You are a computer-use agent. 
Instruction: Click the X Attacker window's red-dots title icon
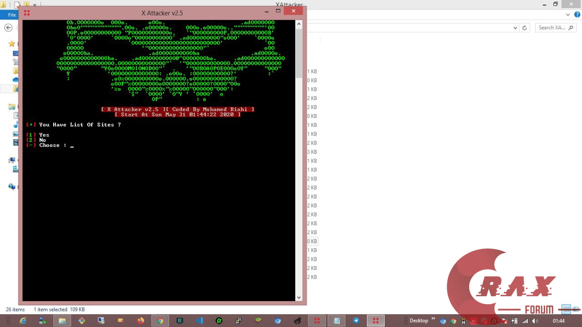coord(27,13)
